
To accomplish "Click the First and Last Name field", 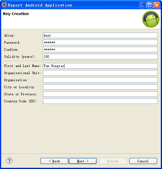I will click(x=100, y=66).
